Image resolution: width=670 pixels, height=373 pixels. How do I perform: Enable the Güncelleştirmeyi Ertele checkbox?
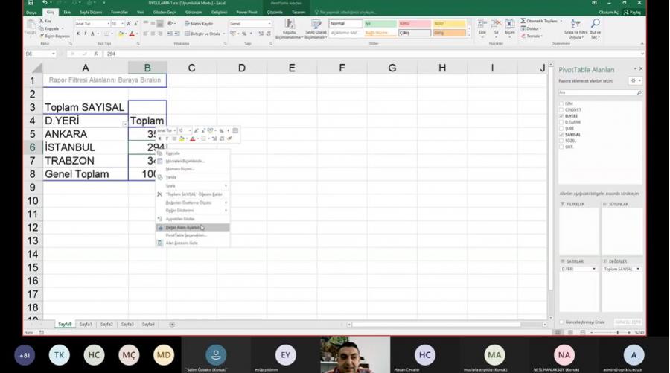coord(561,322)
